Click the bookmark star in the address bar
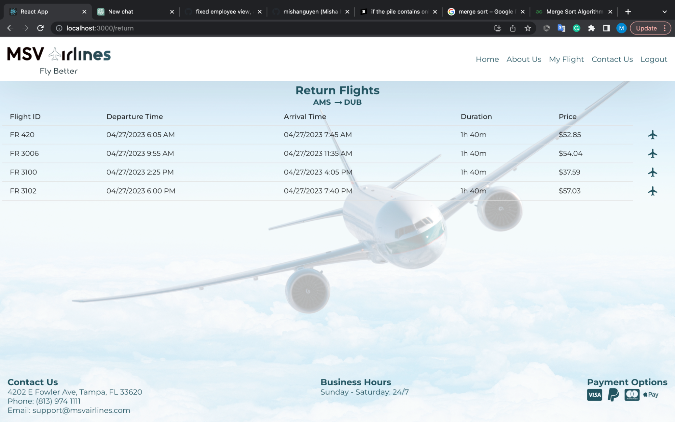675x422 pixels. (x=527, y=28)
